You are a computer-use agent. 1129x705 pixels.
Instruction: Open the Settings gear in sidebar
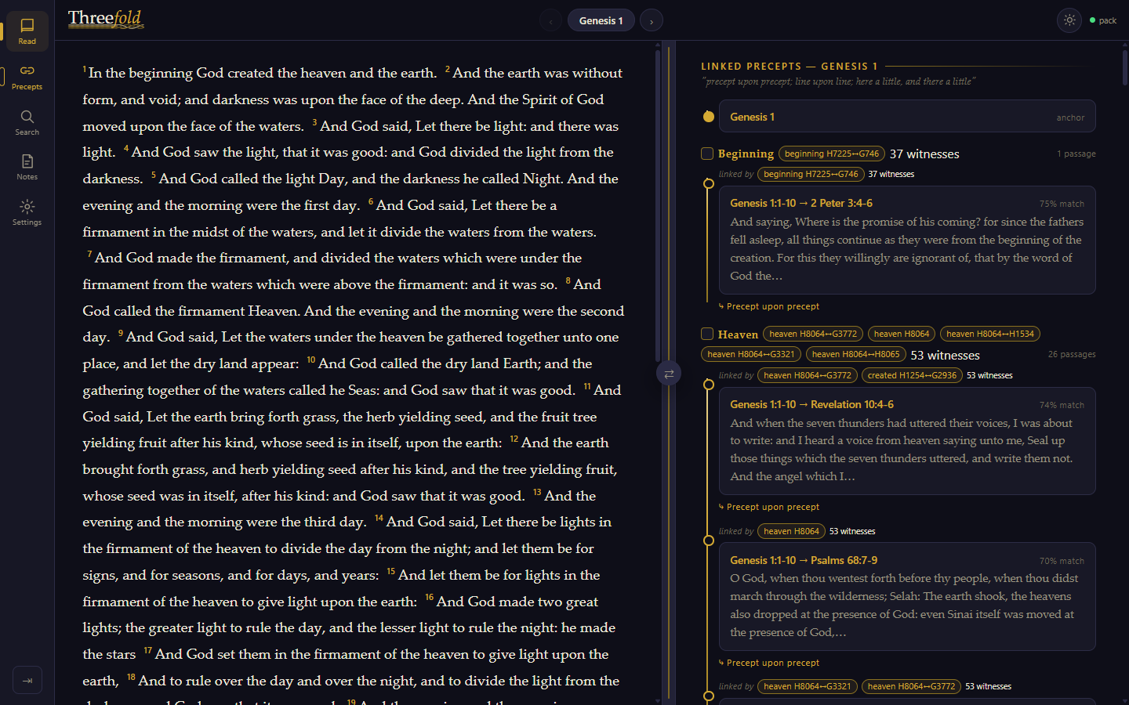27,212
